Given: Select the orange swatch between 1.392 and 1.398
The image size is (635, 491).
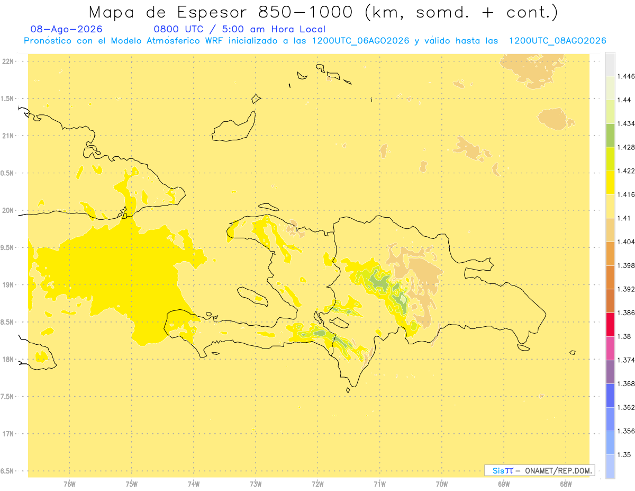Looking at the screenshot, I should (610, 277).
